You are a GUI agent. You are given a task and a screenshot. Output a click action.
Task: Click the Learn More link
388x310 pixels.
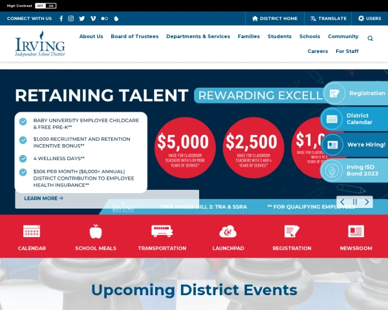(x=43, y=198)
